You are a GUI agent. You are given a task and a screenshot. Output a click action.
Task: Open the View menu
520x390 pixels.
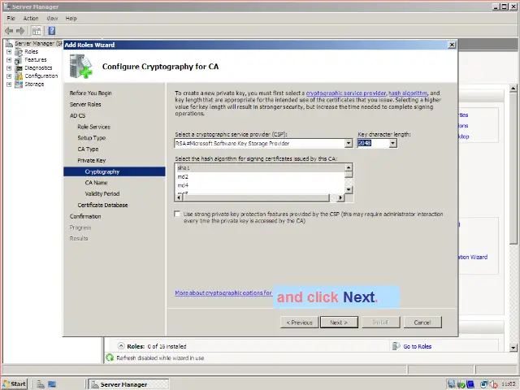(52, 18)
